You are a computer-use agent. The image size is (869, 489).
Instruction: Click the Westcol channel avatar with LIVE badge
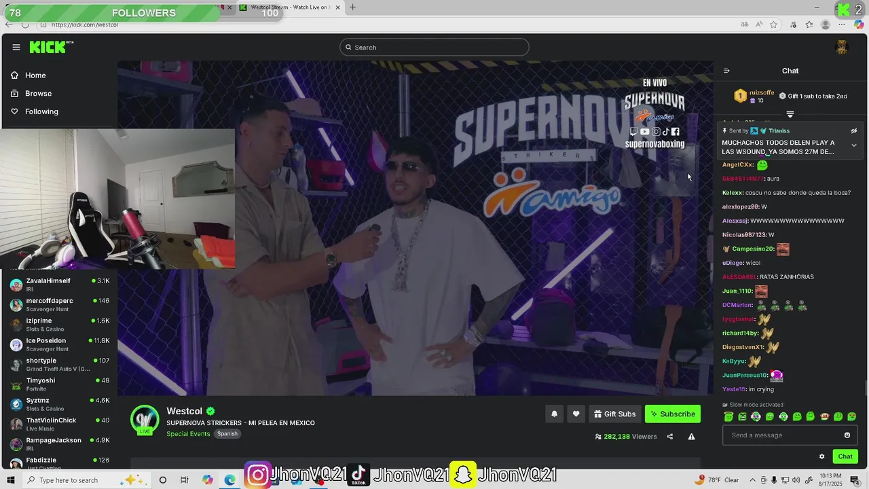pyautogui.click(x=145, y=420)
